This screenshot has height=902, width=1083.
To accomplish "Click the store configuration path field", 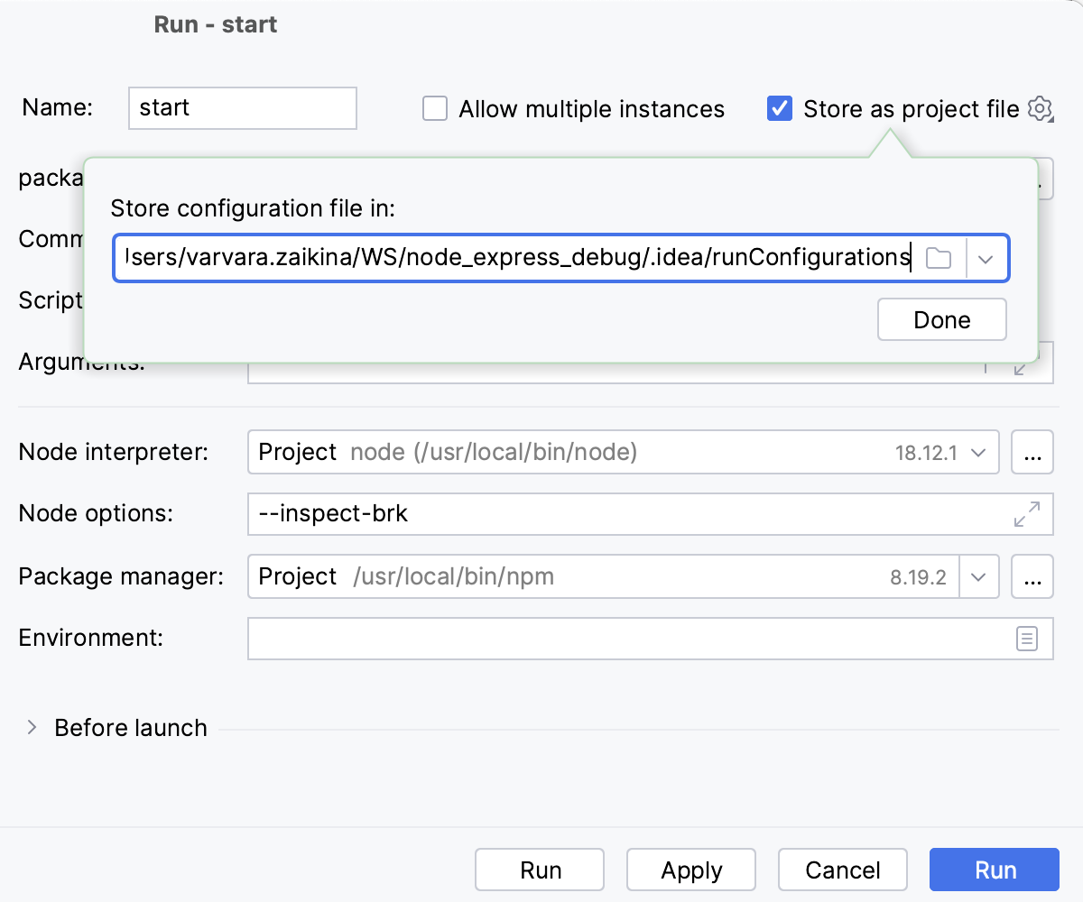I will click(514, 258).
